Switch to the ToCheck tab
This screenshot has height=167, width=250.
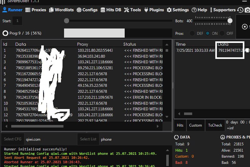tap(215, 125)
